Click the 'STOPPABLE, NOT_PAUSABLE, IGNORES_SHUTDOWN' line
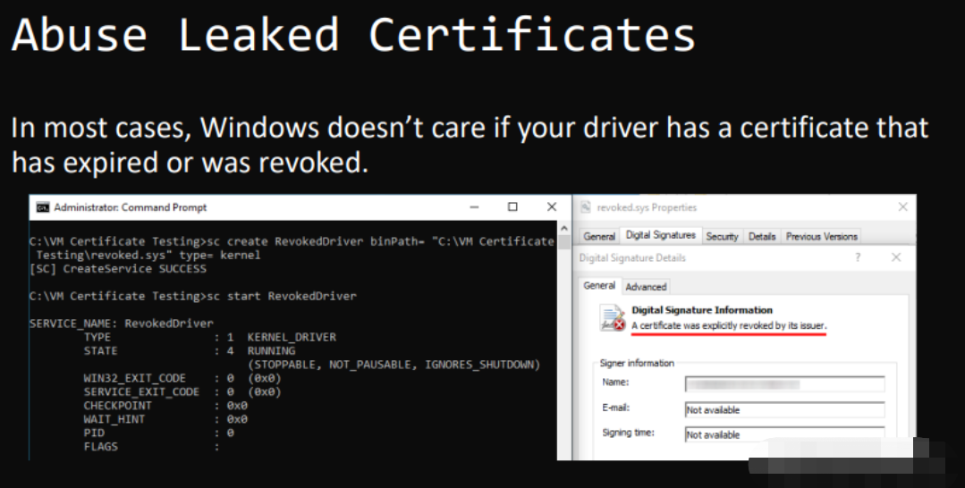The width and height of the screenshot is (965, 488). [x=394, y=365]
